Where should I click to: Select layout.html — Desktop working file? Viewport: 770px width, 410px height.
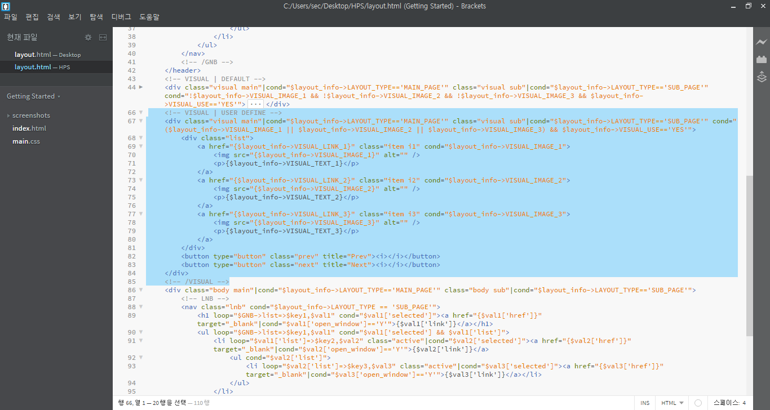(x=47, y=55)
